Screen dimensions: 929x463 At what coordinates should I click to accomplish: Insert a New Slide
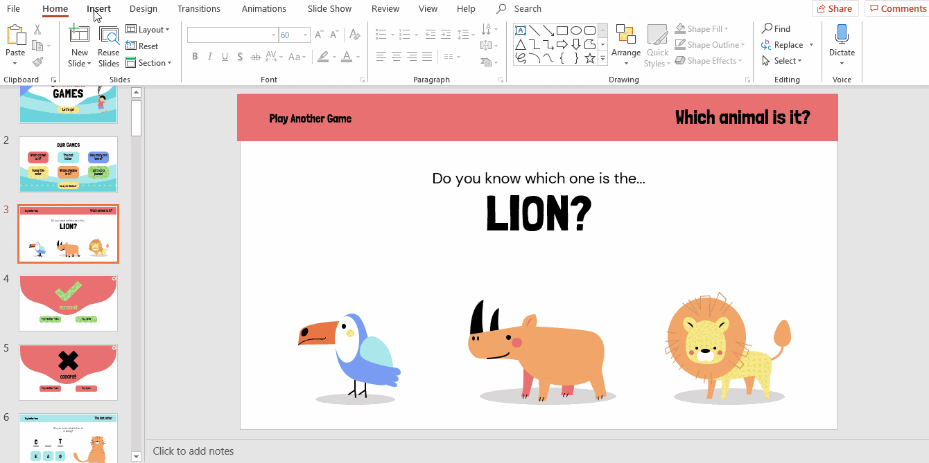coord(79,35)
